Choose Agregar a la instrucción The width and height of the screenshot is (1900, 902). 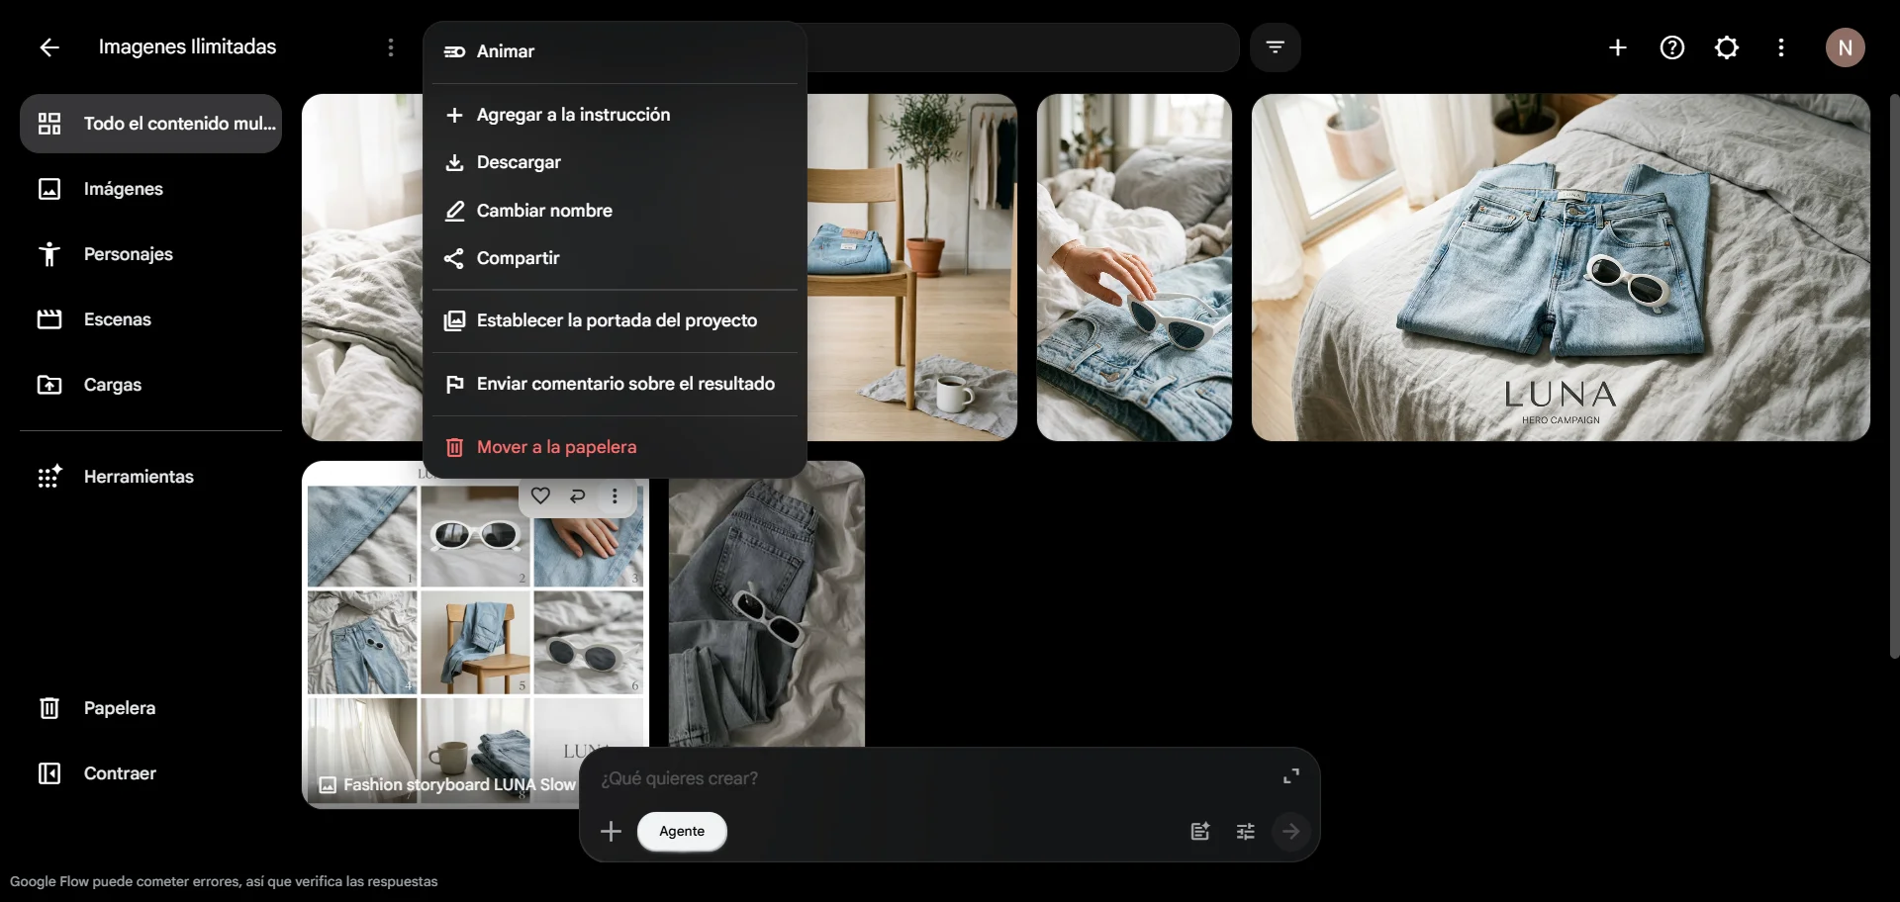point(616,115)
